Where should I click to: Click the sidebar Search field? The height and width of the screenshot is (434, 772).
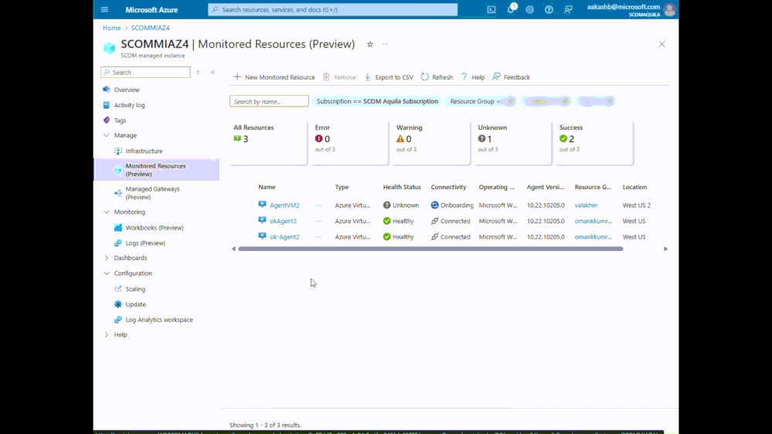tap(146, 73)
